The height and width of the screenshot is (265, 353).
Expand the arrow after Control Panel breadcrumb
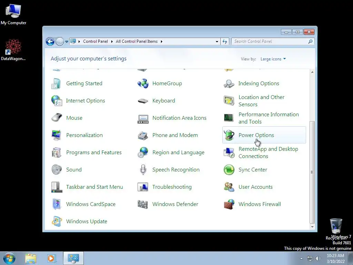112,41
